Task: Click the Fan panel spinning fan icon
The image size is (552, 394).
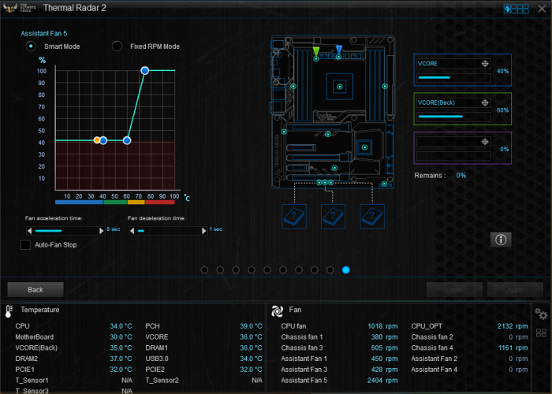Action: (x=277, y=310)
